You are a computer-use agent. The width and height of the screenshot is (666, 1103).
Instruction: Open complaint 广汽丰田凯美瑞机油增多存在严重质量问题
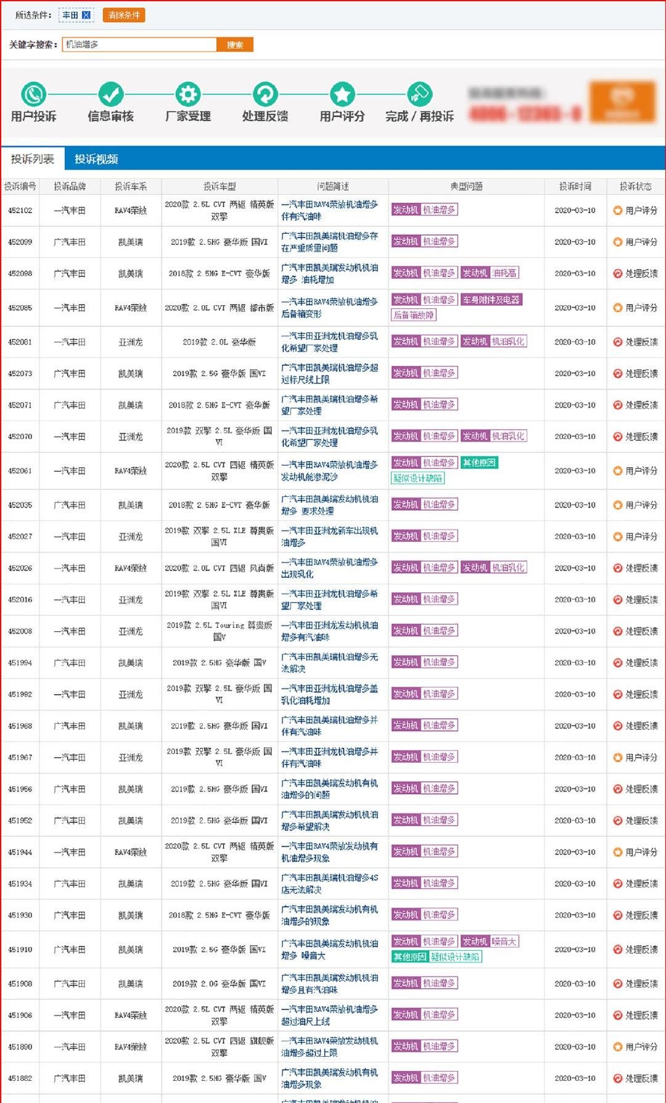tap(330, 242)
